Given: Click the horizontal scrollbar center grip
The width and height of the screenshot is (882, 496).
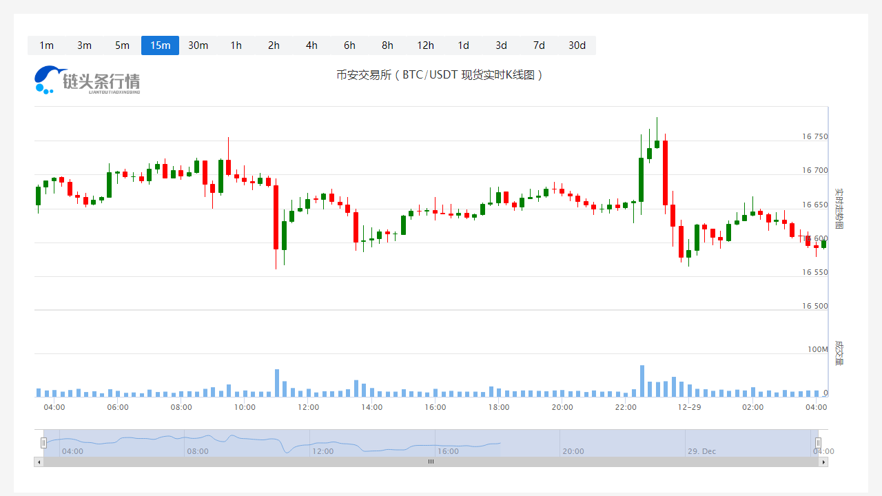Looking at the screenshot, I should tap(431, 462).
